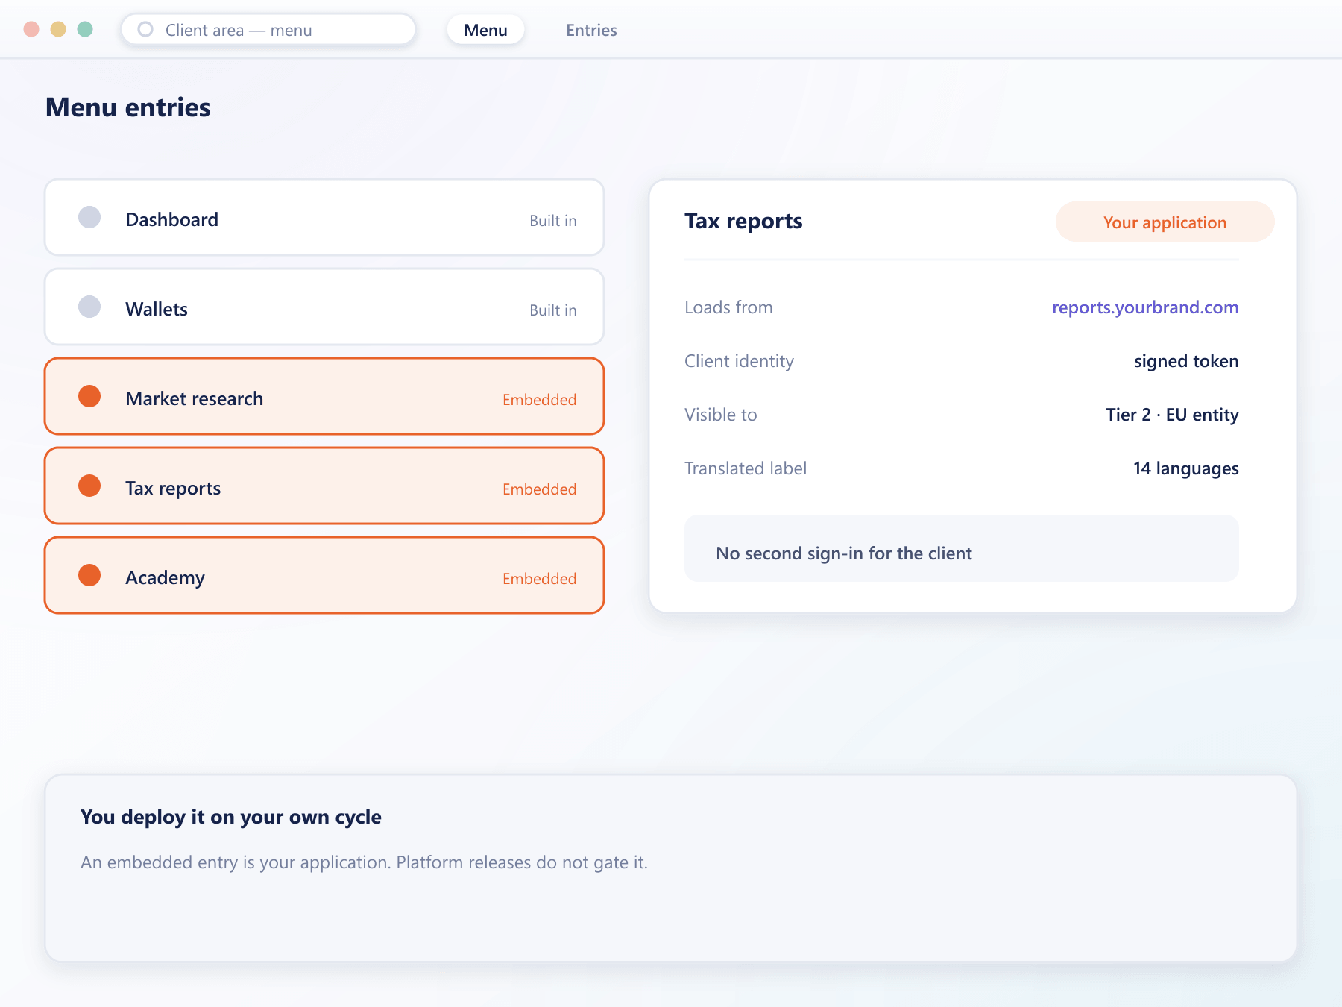This screenshot has width=1342, height=1007.
Task: Select the Academy embedded entry
Action: coord(324,575)
